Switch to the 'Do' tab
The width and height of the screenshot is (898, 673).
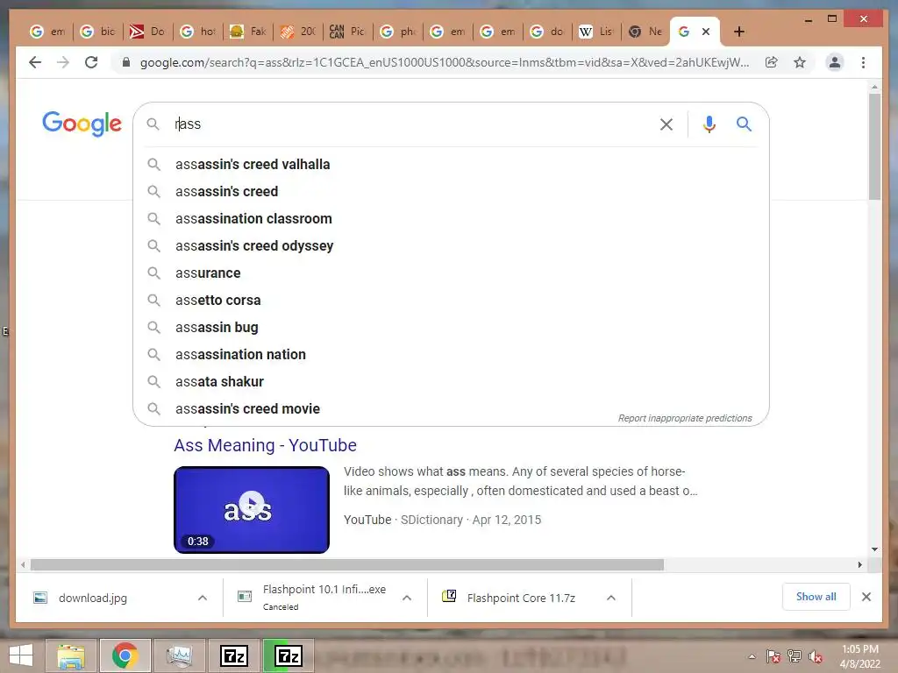coord(147,32)
